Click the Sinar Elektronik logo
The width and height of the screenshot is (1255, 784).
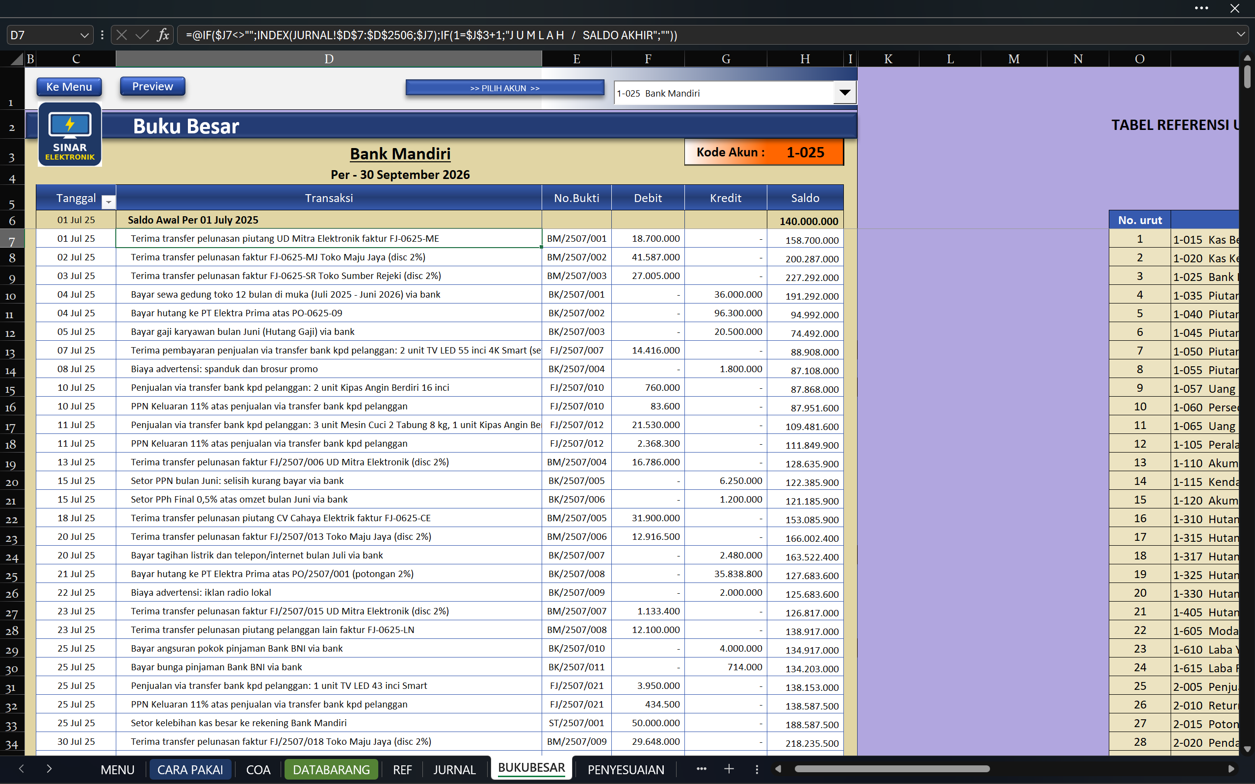70,134
